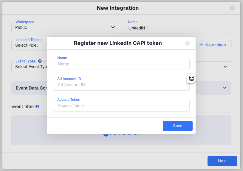This screenshot has width=243, height=171.
Task: Edit the integration Name field containing LinkedIN 1
Action: tap(177, 28)
